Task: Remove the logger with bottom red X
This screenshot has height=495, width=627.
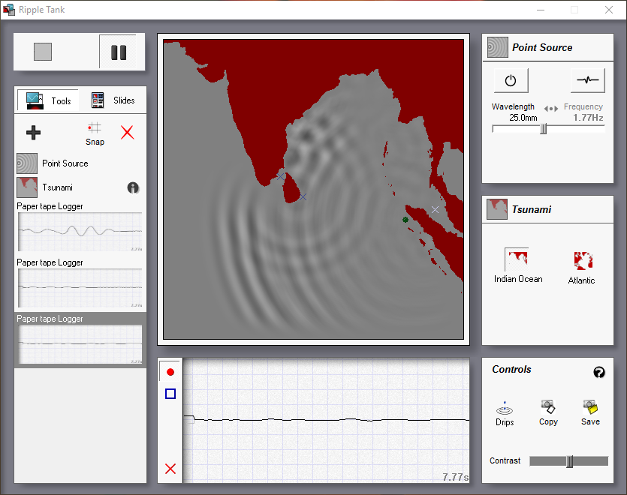Action: [170, 469]
